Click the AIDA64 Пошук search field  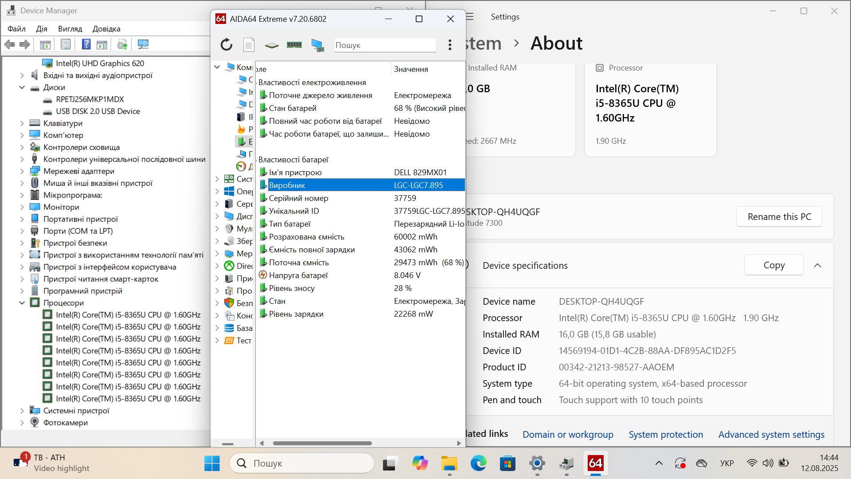(385, 45)
